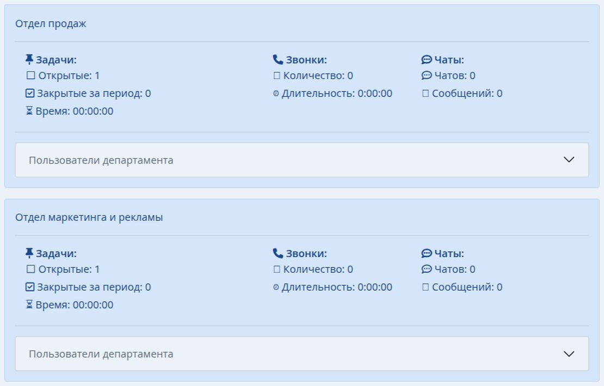Click the speech bubble icon next to Чатов in Отдел маркетинга
Image resolution: width=604 pixels, height=386 pixels.
[x=427, y=269]
